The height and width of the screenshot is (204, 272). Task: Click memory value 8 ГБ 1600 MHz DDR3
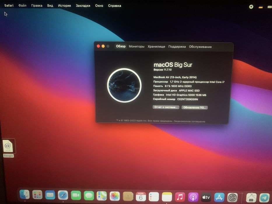click(178, 86)
